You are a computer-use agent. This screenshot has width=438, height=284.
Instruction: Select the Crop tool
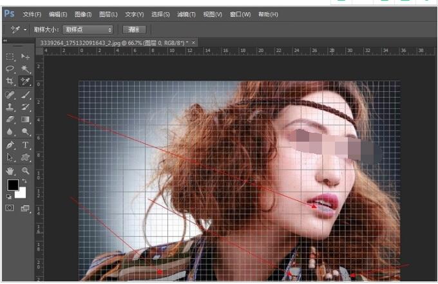click(x=10, y=81)
